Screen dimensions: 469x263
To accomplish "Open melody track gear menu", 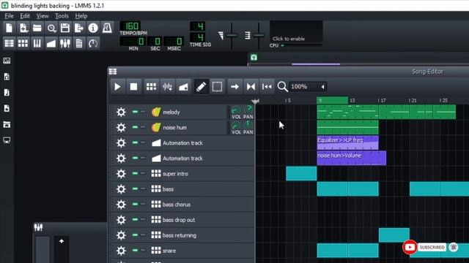I will click(x=121, y=112).
